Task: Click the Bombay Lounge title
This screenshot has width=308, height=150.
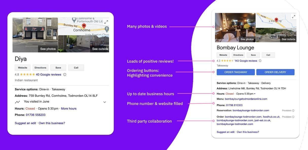Action: 235,48
